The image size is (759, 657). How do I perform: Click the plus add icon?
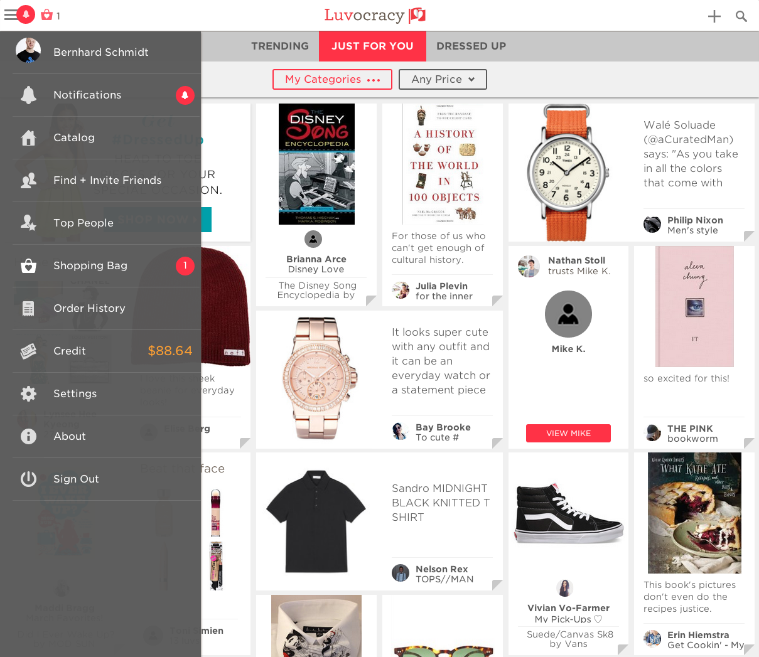[714, 16]
